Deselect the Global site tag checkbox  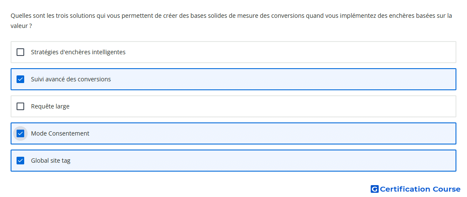tap(20, 161)
